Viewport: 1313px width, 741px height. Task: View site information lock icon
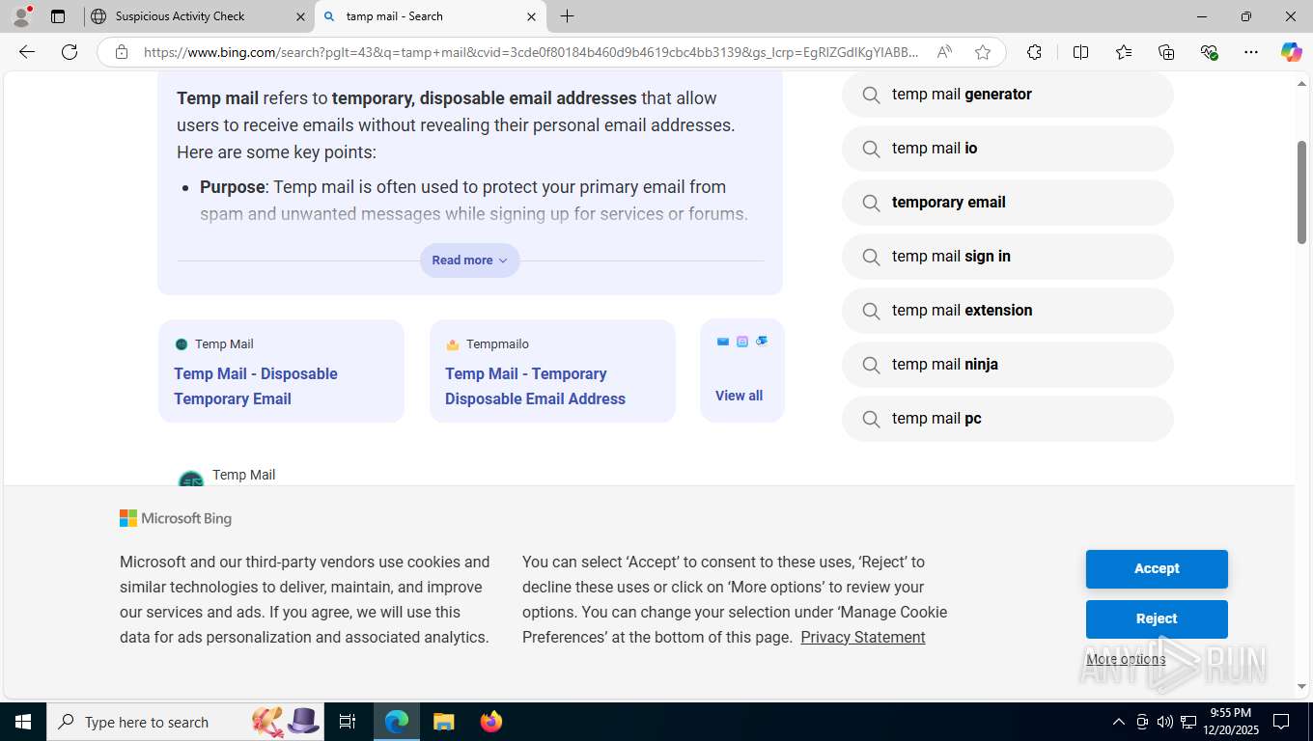tap(122, 52)
